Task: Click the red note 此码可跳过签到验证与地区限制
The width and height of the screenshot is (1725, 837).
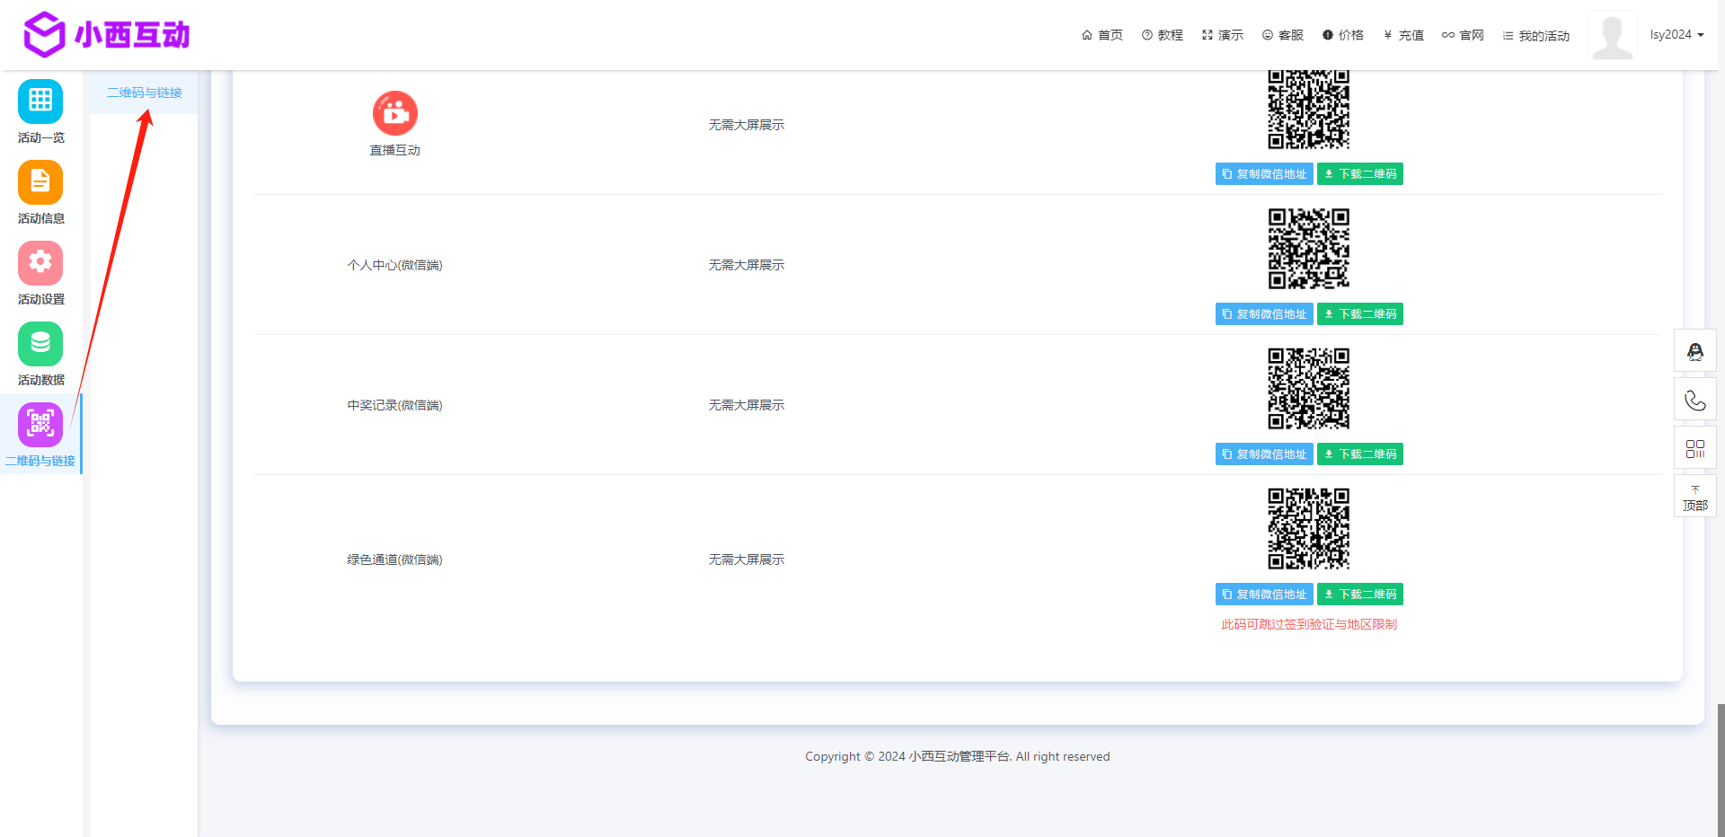Action: tap(1309, 624)
